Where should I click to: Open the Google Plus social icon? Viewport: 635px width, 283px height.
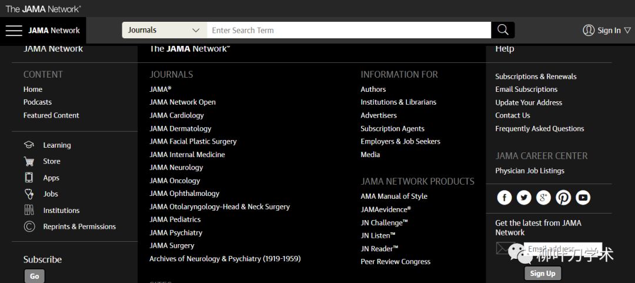pos(543,198)
